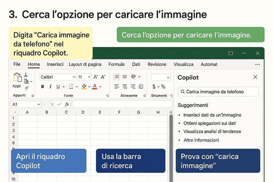Choose suggestion Inserisci dati da un'immagine

point(212,115)
